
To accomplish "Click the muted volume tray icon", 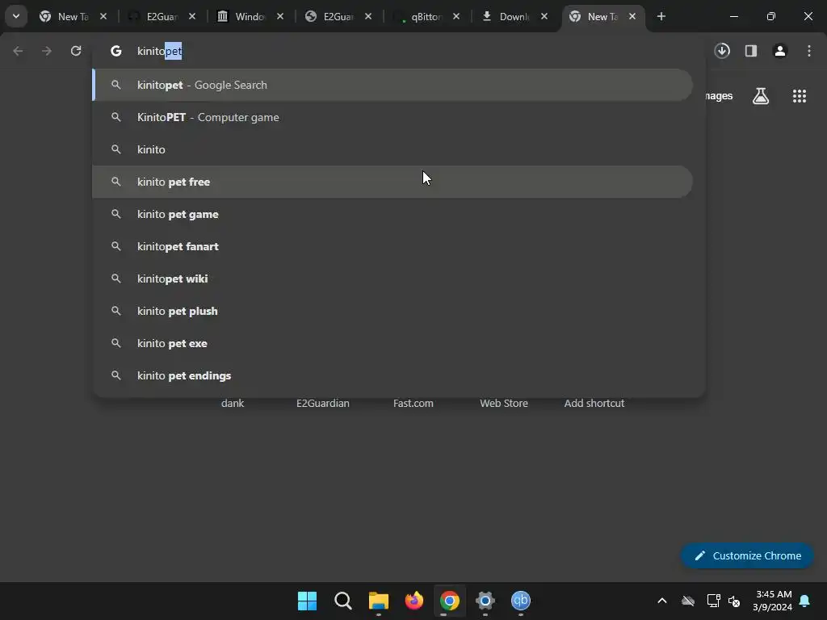I will pos(734,601).
